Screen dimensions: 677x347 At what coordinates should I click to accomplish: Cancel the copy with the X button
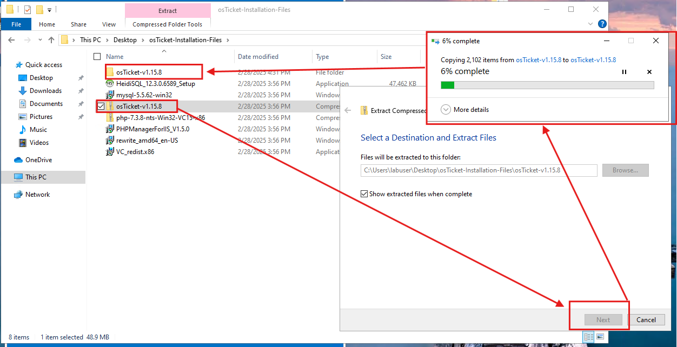click(649, 72)
